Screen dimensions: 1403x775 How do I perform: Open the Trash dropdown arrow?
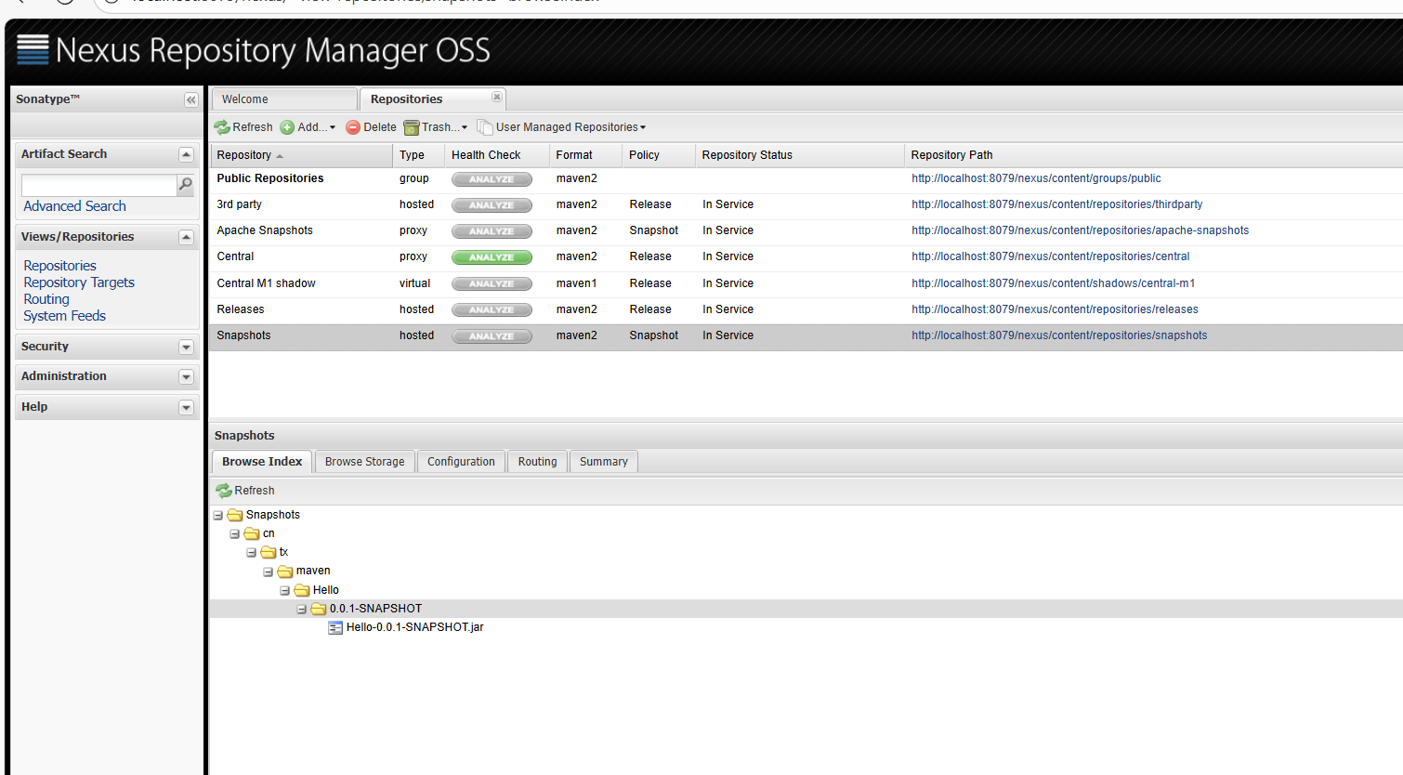[x=465, y=128]
